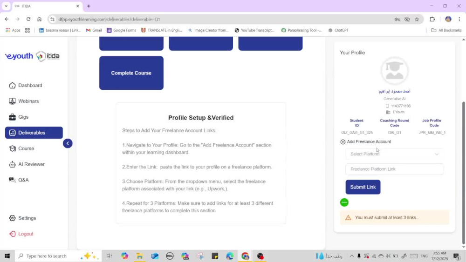Focus the Freelance Platform Link field
The height and width of the screenshot is (262, 466).
click(394, 169)
